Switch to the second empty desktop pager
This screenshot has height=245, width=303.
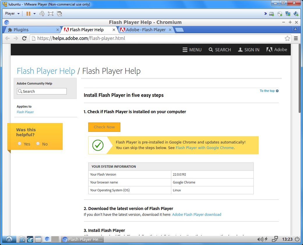pyautogui.click(x=55, y=239)
